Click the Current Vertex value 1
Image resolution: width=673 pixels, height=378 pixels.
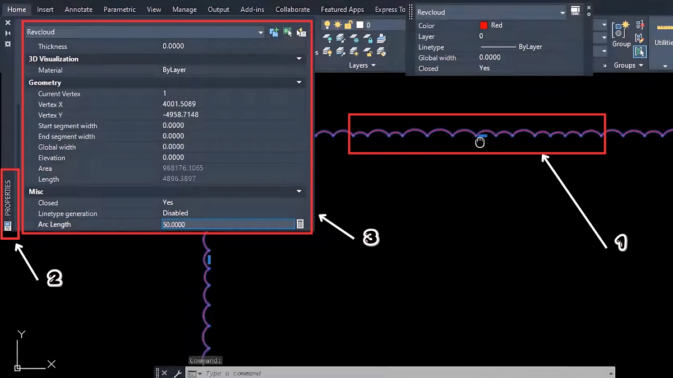point(164,94)
